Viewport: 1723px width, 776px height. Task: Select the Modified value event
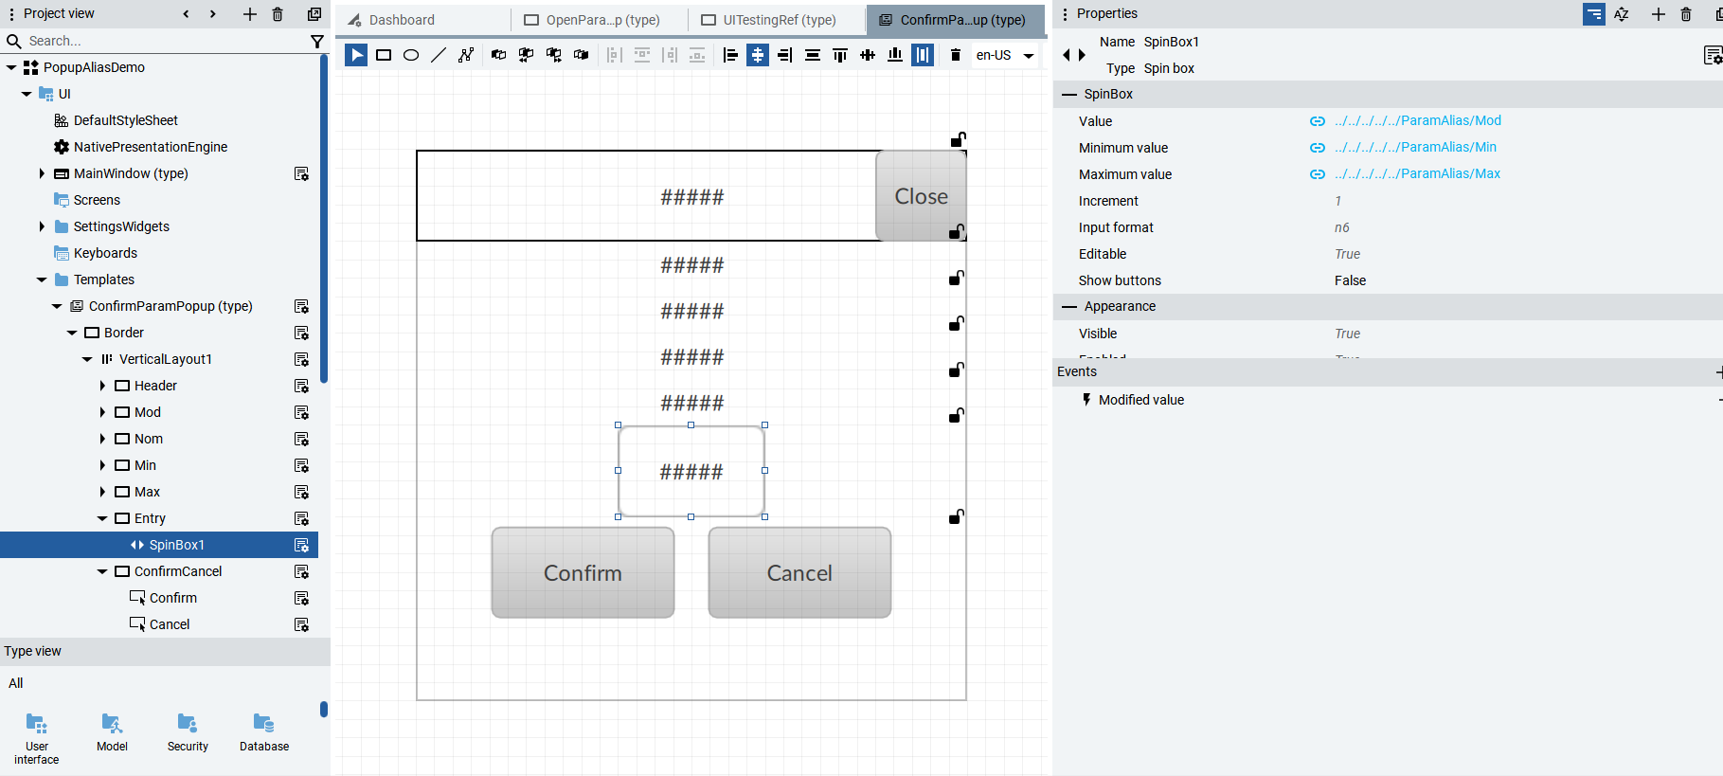1140,400
